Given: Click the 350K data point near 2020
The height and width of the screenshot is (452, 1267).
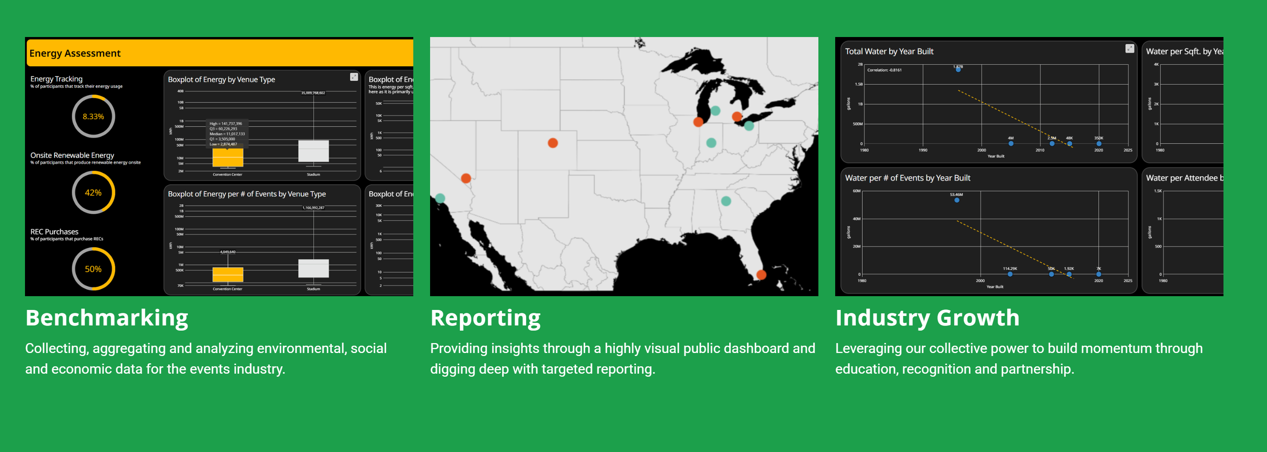Looking at the screenshot, I should pos(1098,143).
